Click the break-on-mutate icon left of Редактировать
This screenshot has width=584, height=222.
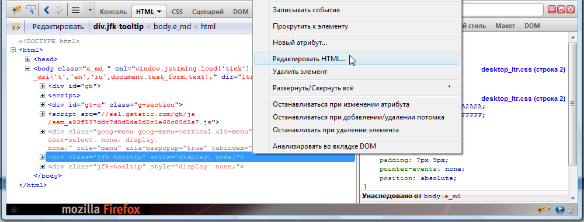15,26
